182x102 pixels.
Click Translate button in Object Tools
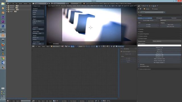click(38, 11)
